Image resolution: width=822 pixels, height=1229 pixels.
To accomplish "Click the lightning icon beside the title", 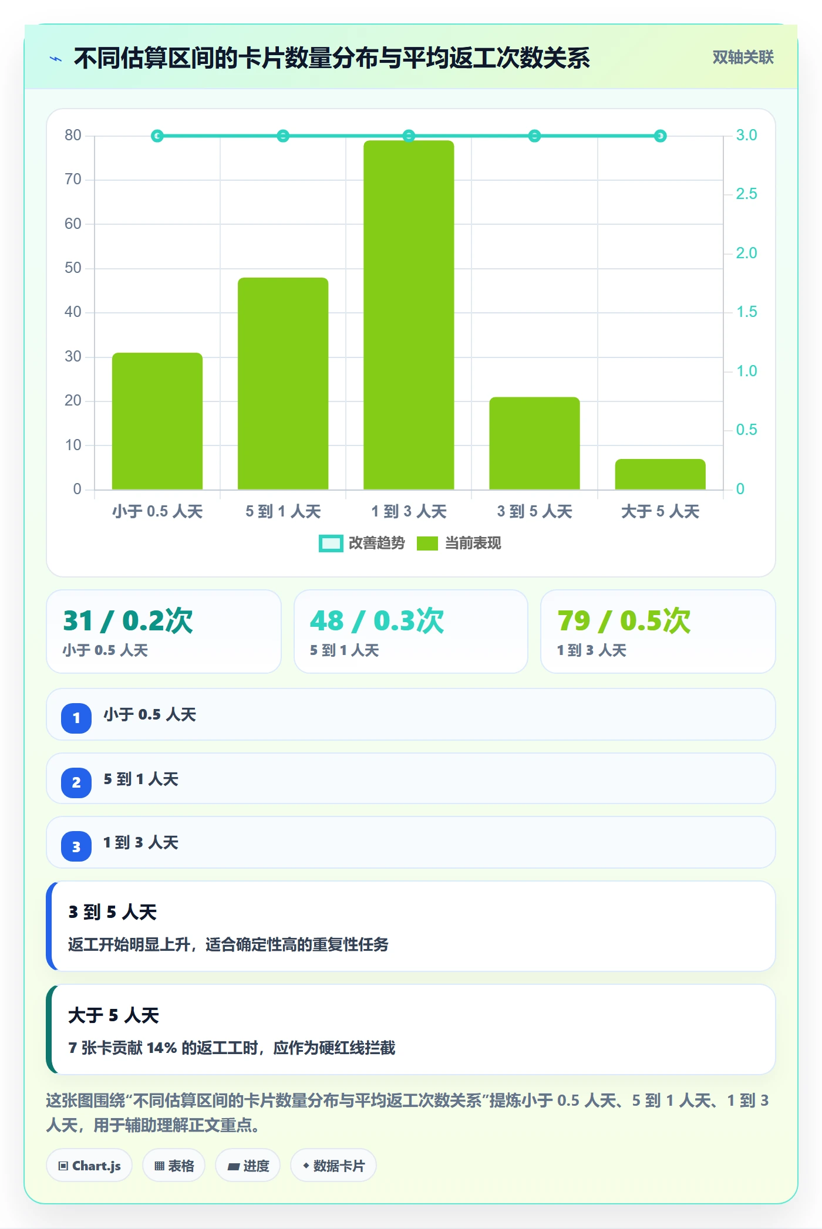I will coord(56,59).
